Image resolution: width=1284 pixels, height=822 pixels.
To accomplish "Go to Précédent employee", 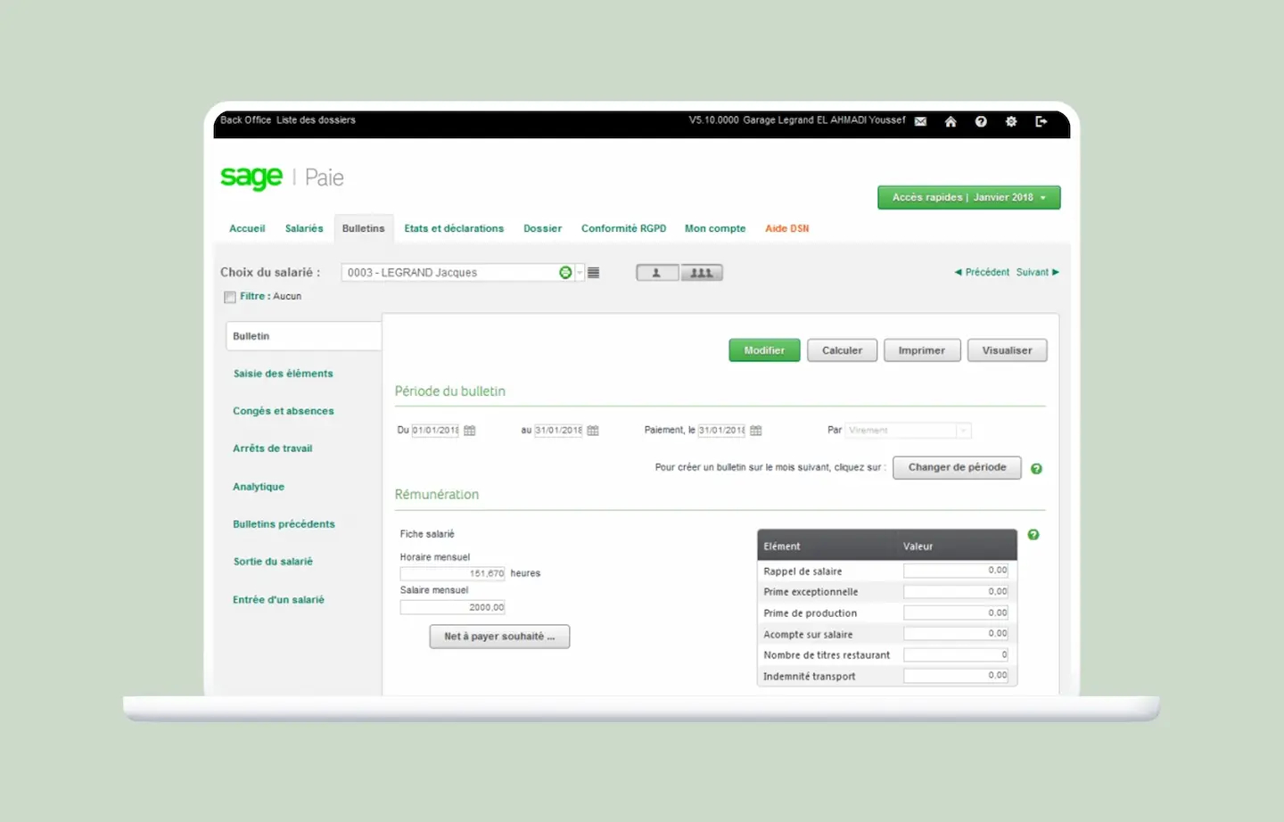I will pos(982,273).
